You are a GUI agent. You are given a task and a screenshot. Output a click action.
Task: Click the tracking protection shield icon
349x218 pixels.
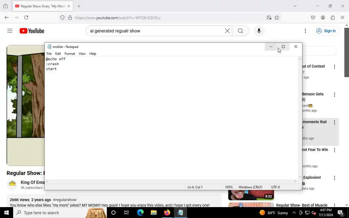(x=62, y=17)
